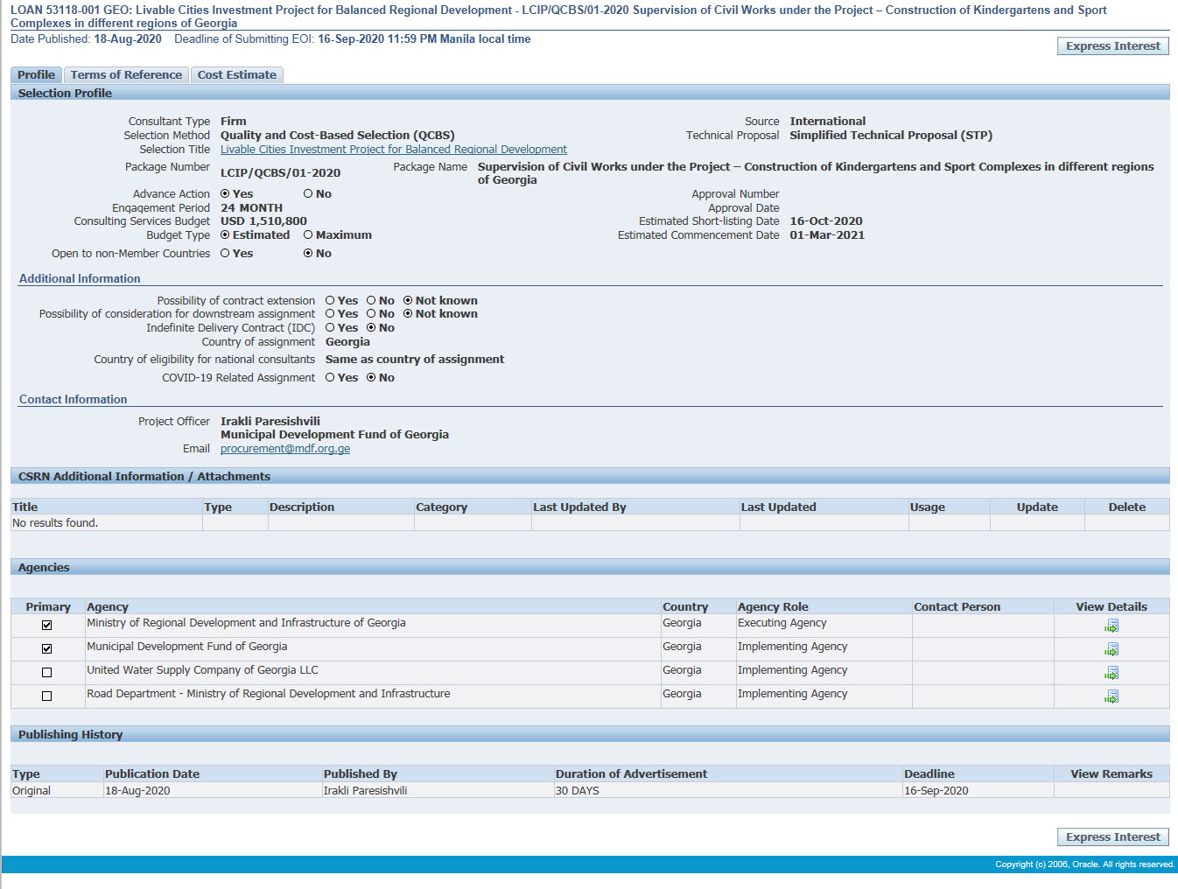Viewport: 1178px width, 889px height.
Task: Select Yes for Open to non-Member Countries
Action: pos(225,254)
